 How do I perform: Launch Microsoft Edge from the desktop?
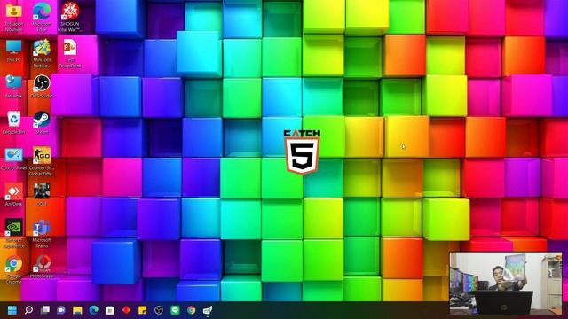(x=42, y=17)
